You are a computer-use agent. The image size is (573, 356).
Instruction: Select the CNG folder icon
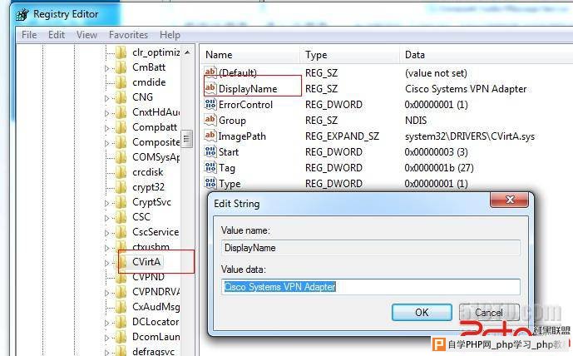click(121, 97)
